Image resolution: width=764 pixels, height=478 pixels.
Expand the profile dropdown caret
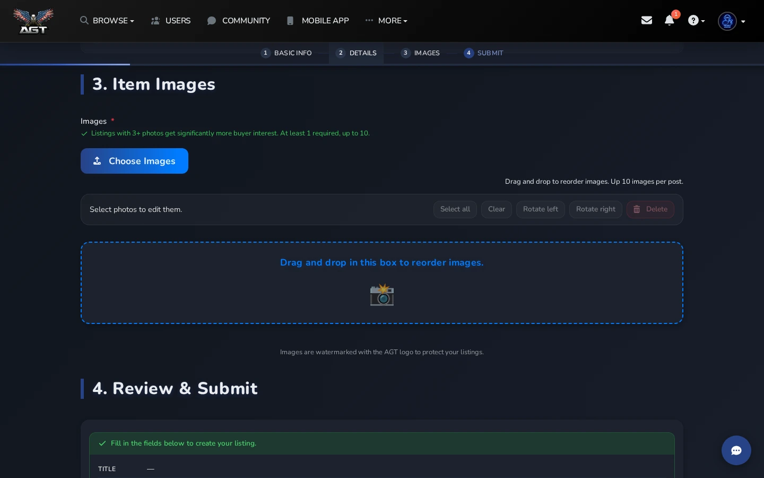(743, 22)
